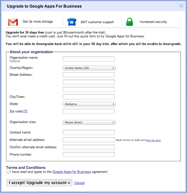
Task: Click the third Street Address line field
Action: tap(89, 89)
